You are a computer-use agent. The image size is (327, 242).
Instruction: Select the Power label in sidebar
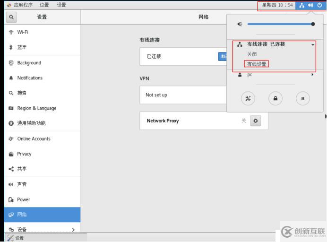(x=24, y=199)
